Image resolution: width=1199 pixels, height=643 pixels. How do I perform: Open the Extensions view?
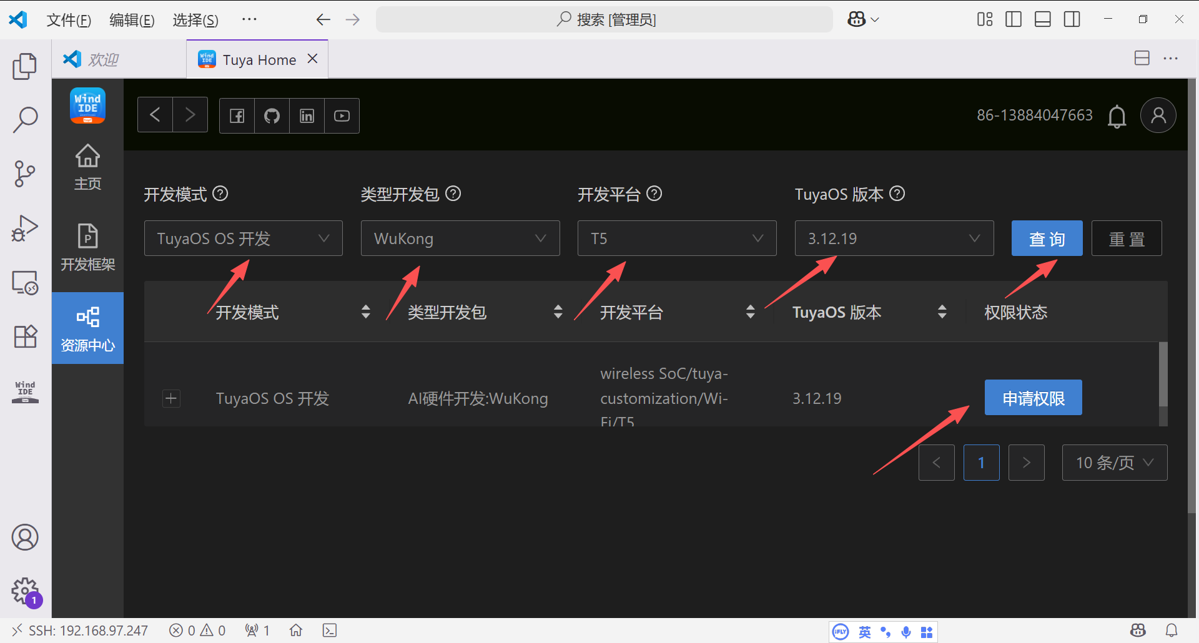(x=25, y=336)
